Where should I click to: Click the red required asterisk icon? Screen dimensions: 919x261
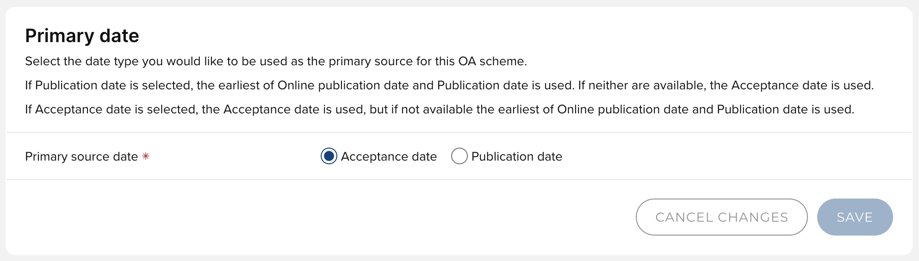[146, 156]
